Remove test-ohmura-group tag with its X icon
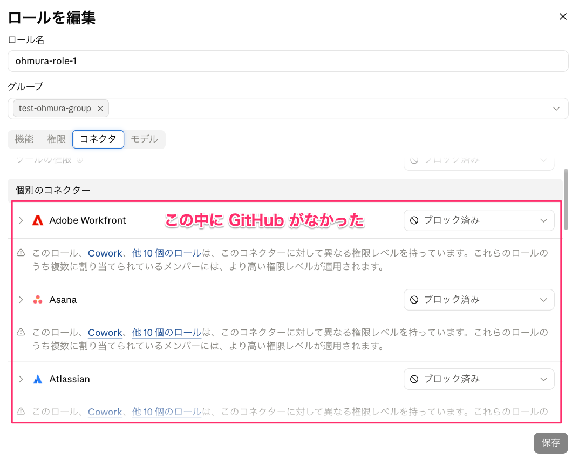The width and height of the screenshot is (579, 465). click(100, 109)
